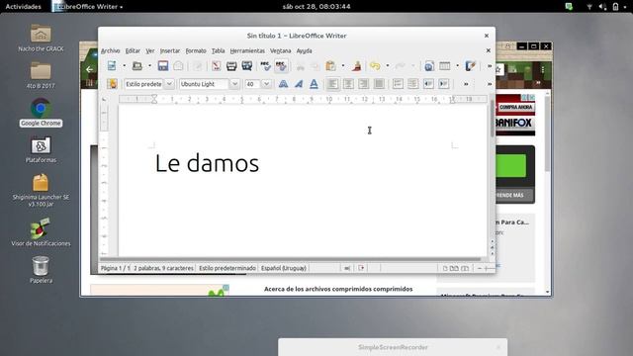Open Actividades in the top bar

coord(23,7)
